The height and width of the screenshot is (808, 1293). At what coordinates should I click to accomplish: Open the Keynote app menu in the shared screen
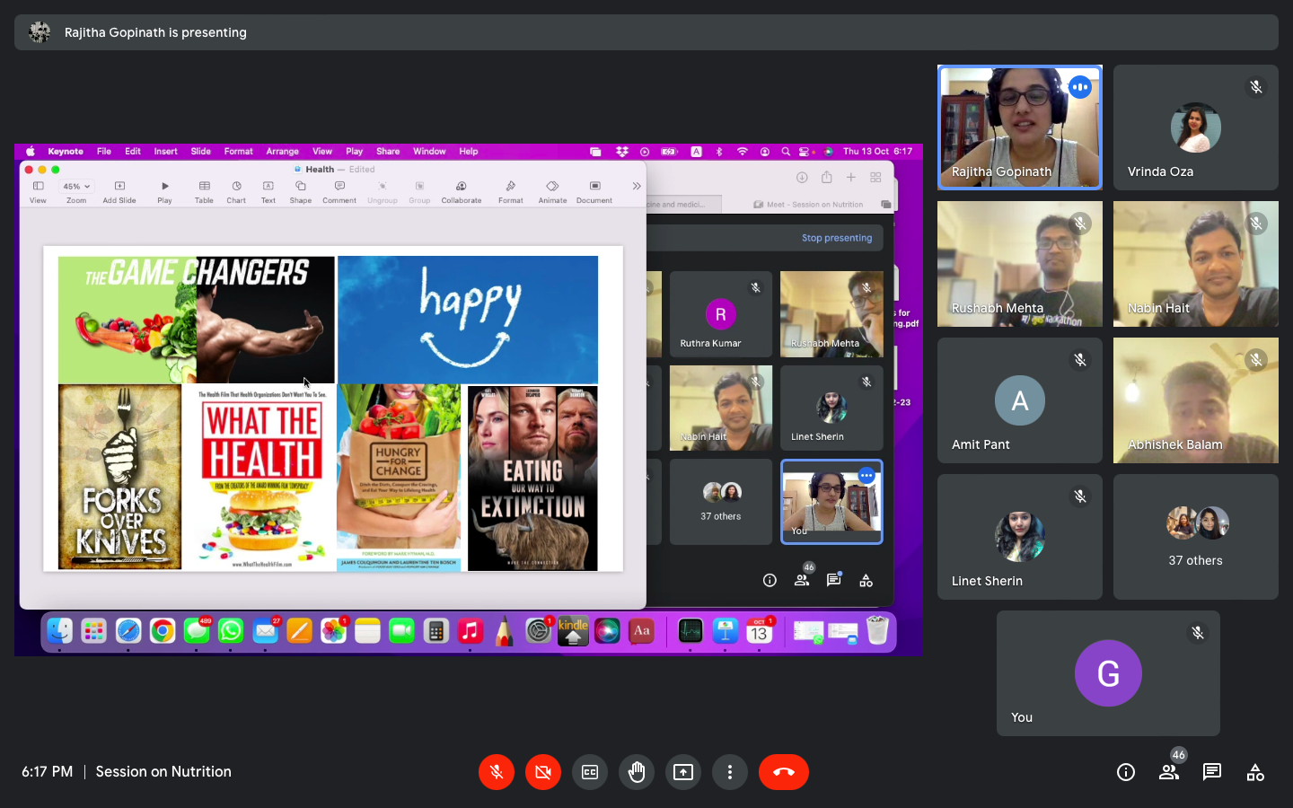66,152
